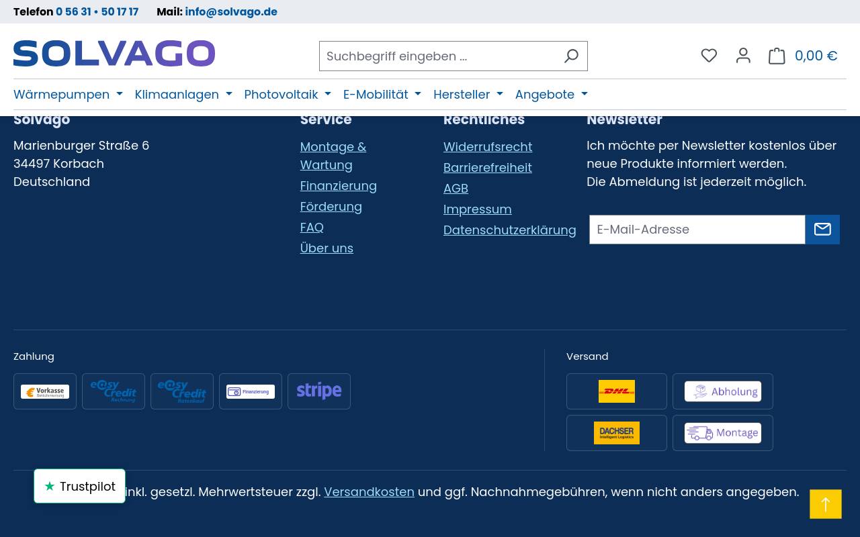Submit newsletter with envelope button
Image resolution: width=860 pixels, height=537 pixels.
(822, 230)
